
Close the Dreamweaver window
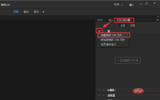[155, 3]
